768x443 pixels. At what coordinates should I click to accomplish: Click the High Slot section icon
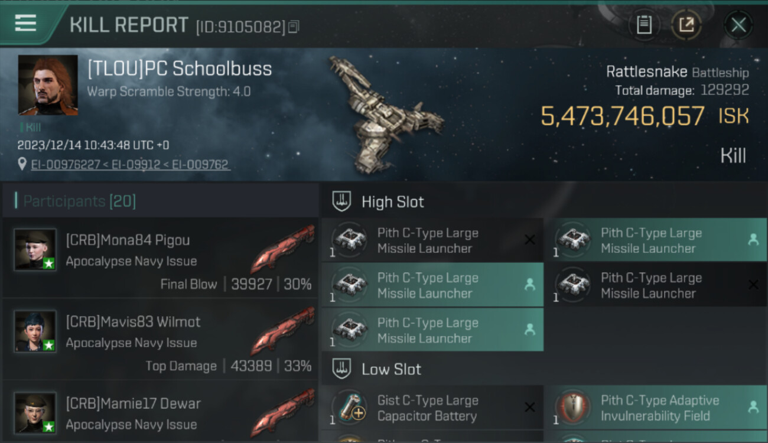tap(341, 201)
